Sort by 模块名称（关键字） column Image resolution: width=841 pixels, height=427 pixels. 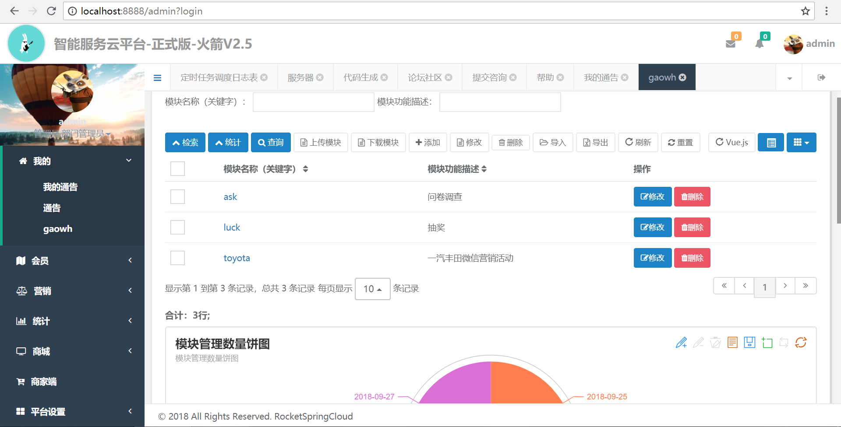[x=265, y=169]
